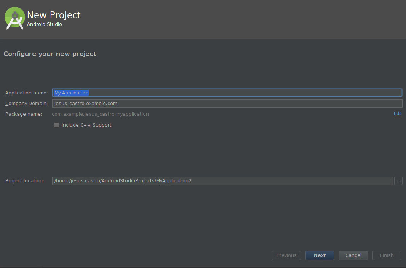The width and height of the screenshot is (406, 268).
Task: Click the Application name input field
Action: click(x=227, y=93)
